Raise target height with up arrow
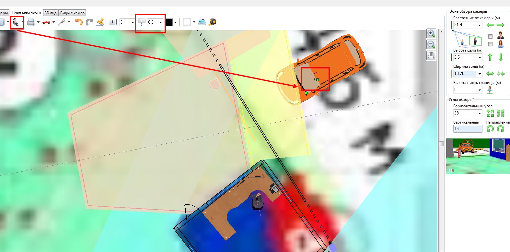This screenshot has height=252, width=510. (x=490, y=57)
